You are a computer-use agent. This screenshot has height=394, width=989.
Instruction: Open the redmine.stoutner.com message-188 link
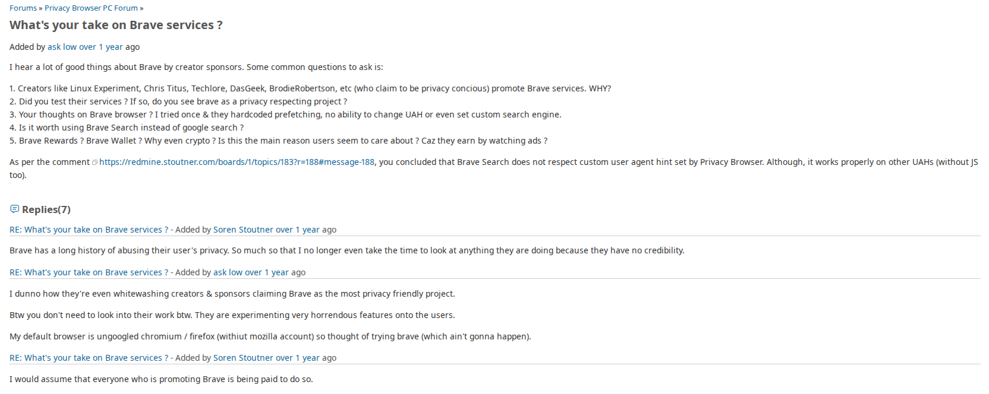pos(237,162)
